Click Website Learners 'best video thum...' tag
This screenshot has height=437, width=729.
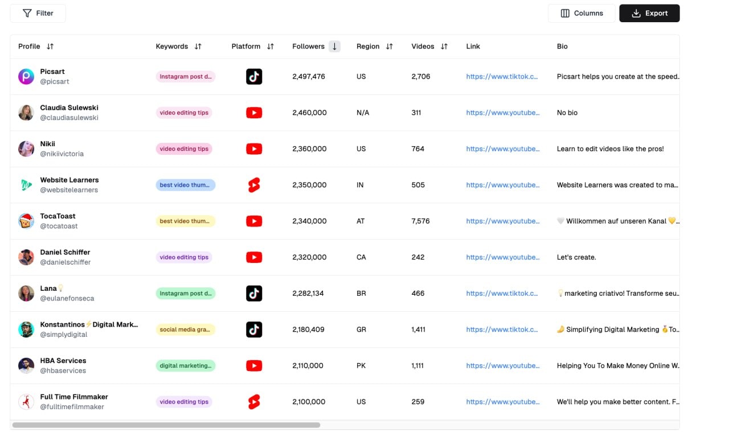(x=186, y=185)
